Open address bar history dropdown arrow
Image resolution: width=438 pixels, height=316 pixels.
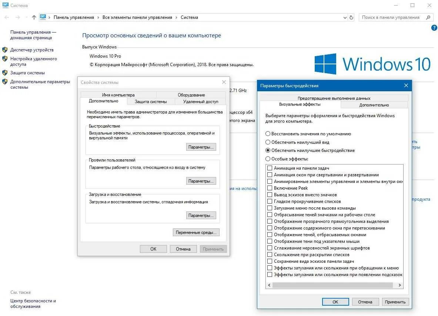pos(345,17)
